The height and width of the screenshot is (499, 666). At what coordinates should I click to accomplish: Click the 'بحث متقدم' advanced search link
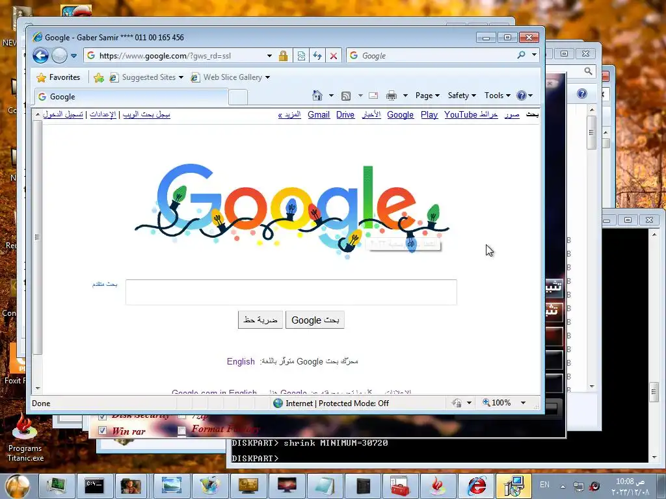(105, 284)
